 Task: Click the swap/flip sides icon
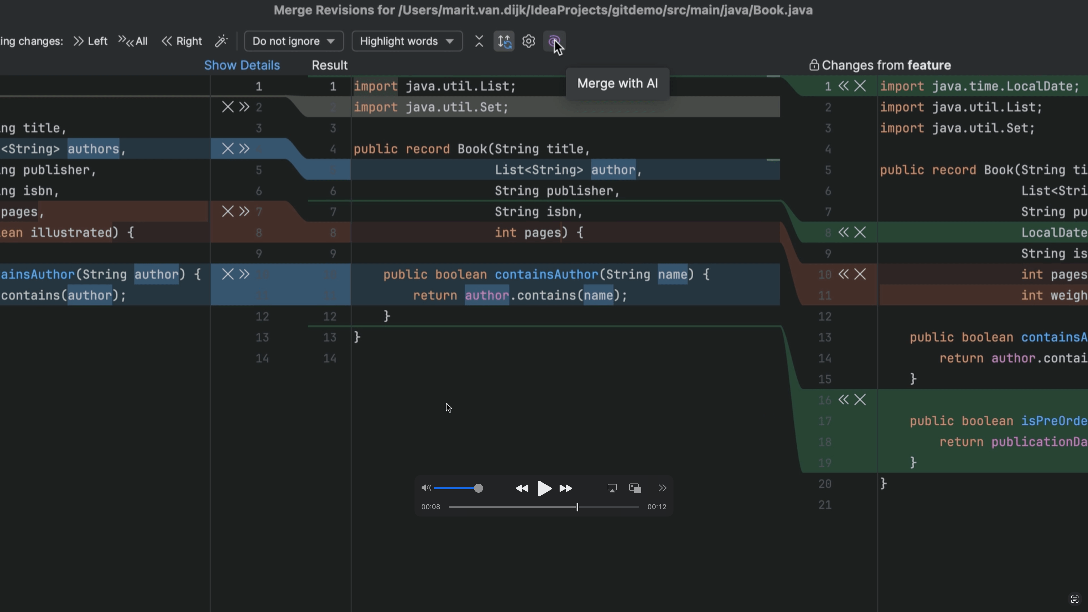point(504,41)
